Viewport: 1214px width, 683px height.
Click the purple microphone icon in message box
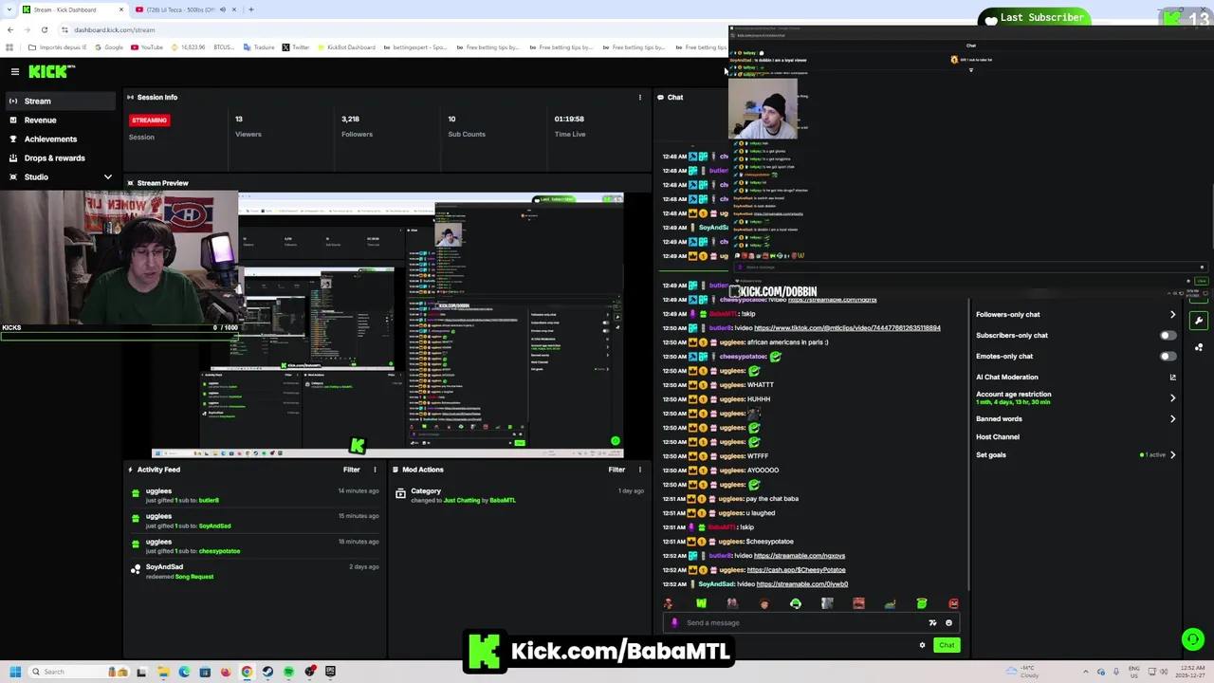point(674,623)
